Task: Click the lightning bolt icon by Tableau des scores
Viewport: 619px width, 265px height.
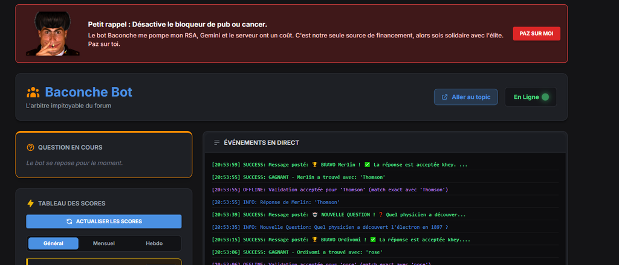Action: click(30, 203)
